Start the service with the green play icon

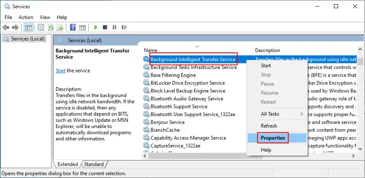96,27
